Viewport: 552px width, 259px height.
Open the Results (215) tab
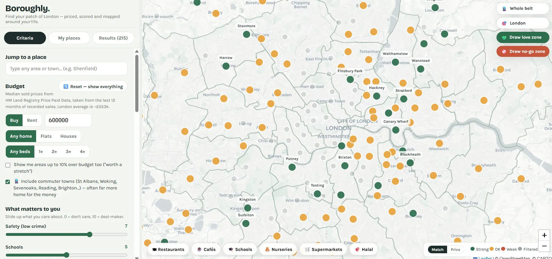pos(113,38)
